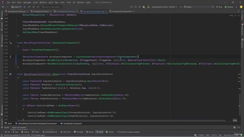The image size is (244, 137).
Task: Click the UTF-8 encoding indicator
Action: click(214, 135)
